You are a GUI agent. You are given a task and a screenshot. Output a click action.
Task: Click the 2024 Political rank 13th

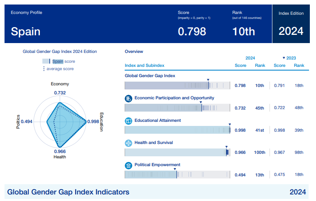[260, 175]
